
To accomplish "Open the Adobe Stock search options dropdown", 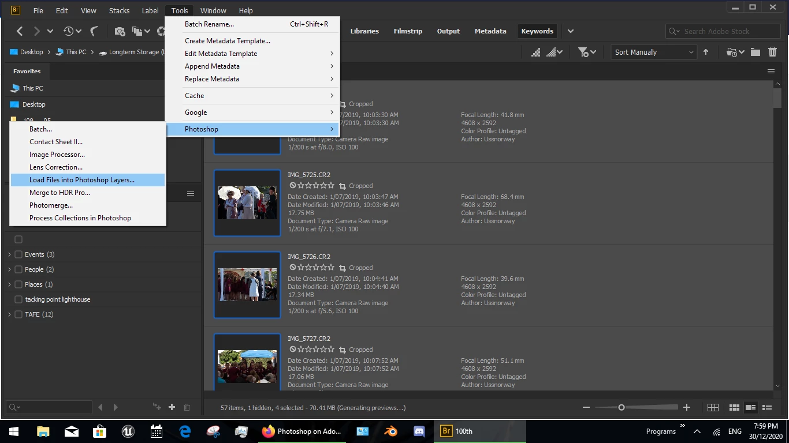I will coord(675,31).
